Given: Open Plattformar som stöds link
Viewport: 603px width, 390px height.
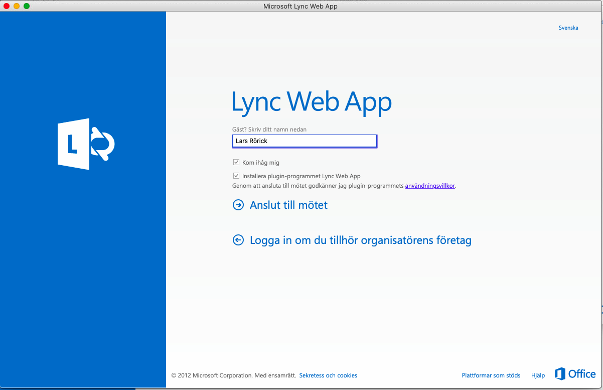Looking at the screenshot, I should pyautogui.click(x=491, y=375).
